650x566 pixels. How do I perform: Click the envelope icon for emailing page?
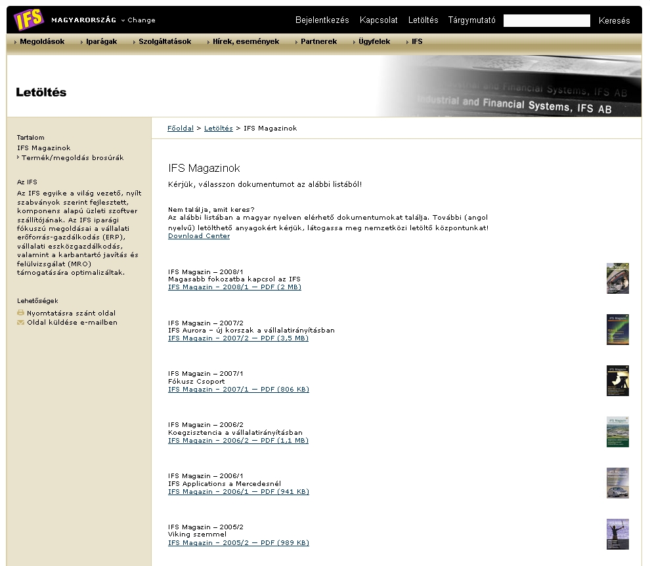tap(21, 322)
